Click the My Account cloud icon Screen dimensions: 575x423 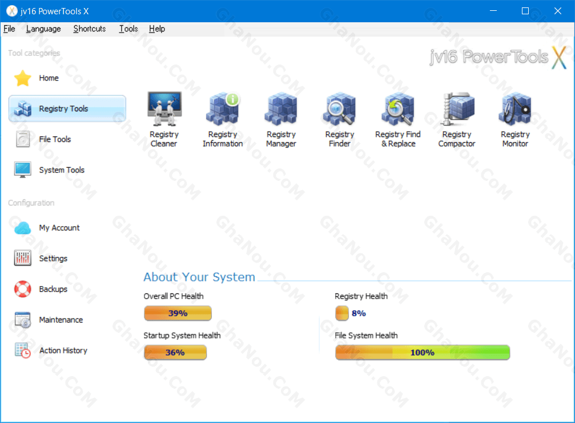point(23,228)
